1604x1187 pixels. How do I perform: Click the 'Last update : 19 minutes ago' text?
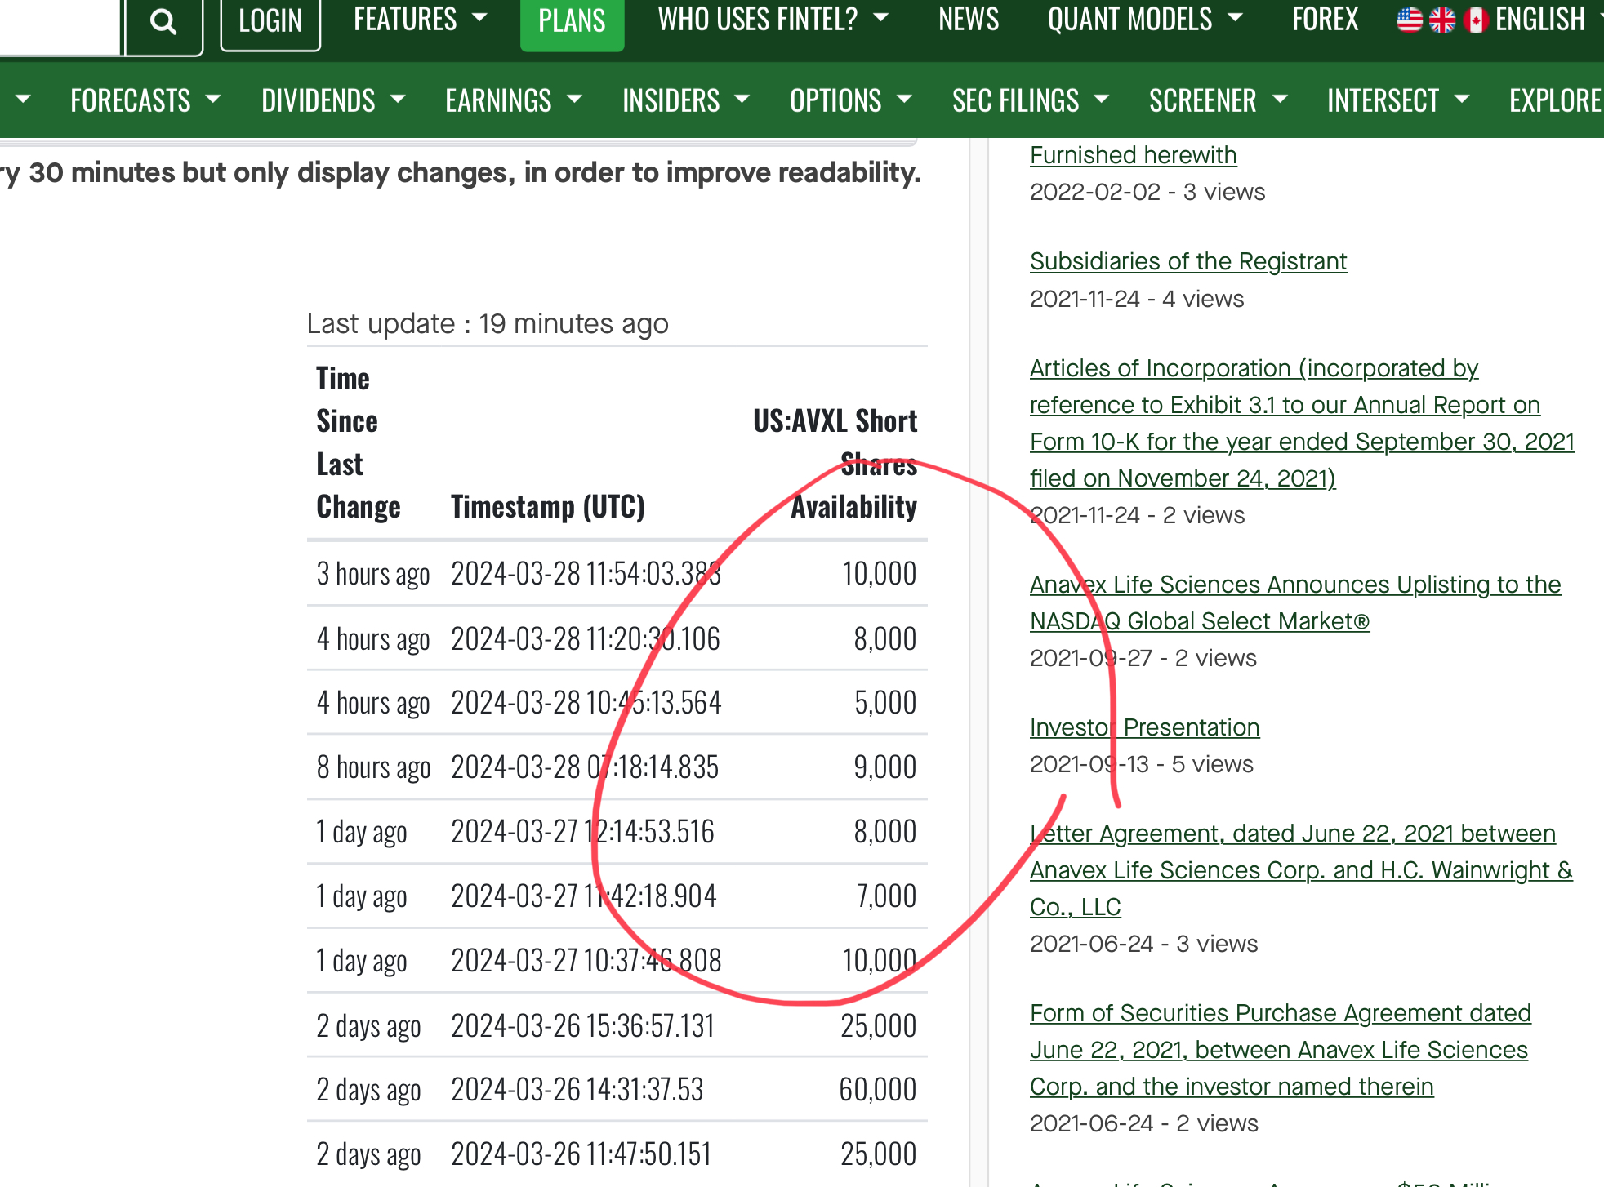(488, 324)
